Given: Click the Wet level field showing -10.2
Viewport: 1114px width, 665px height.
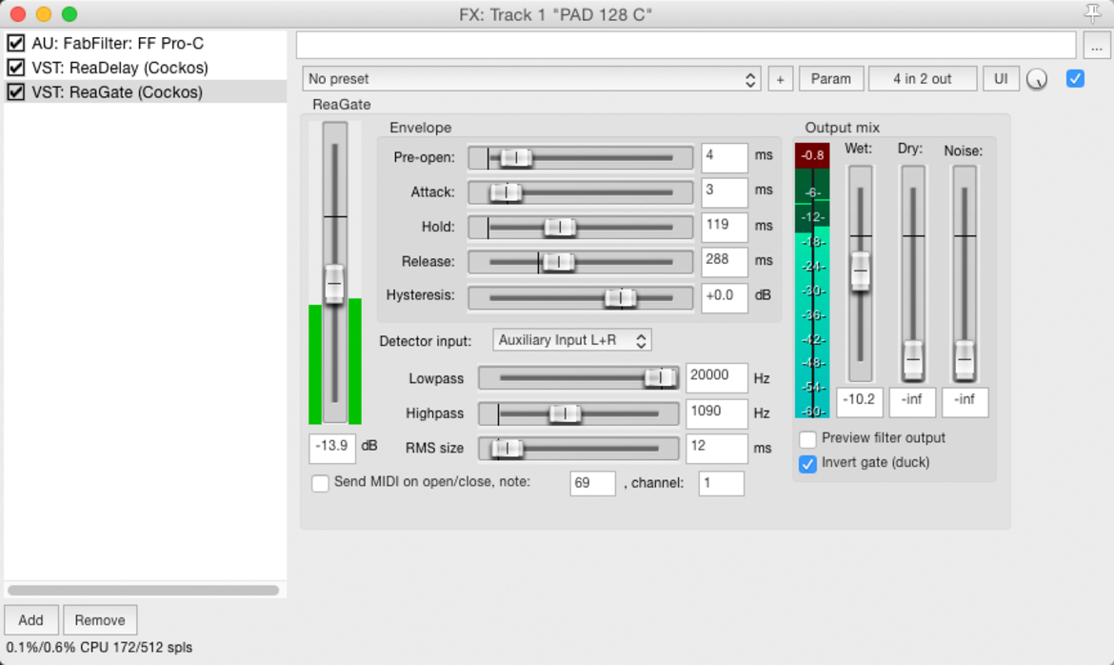Looking at the screenshot, I should point(860,402).
